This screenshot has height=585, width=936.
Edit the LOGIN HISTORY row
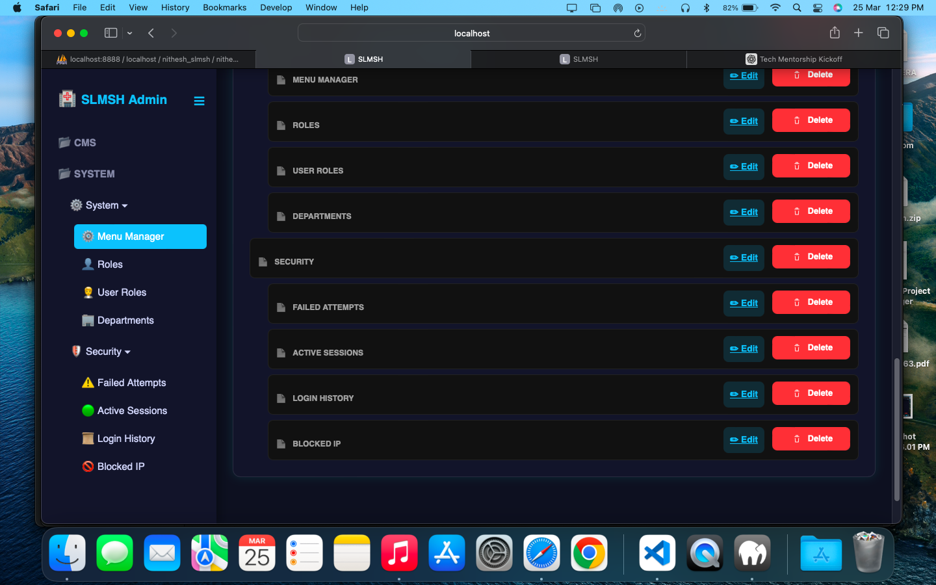tap(744, 394)
